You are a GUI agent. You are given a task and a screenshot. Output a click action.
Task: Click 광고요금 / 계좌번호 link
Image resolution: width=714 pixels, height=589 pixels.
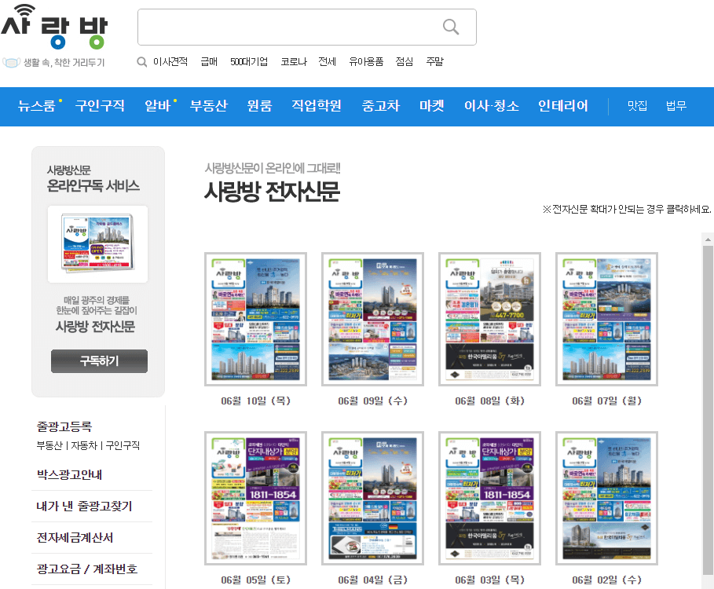(78, 569)
